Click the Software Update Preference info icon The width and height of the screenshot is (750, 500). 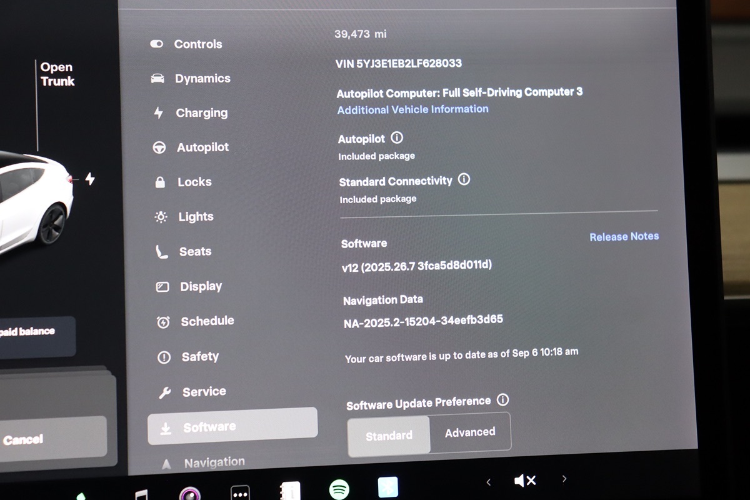tap(502, 399)
